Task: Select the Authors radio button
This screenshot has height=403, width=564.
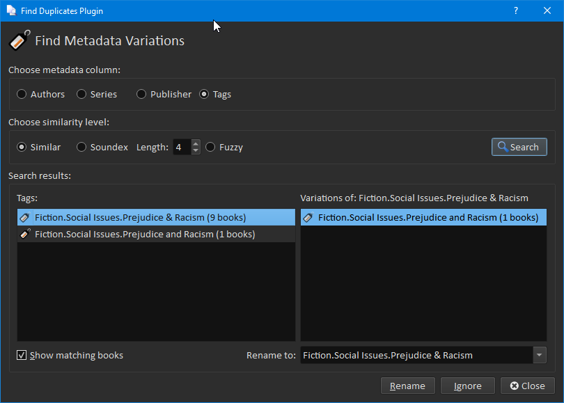Action: coord(22,94)
